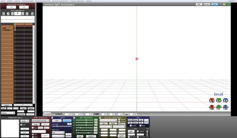Viewport: 237px width, 138px height.
Task: Toggle the auto checkbox in interpolation panel
Action: coord(21,125)
